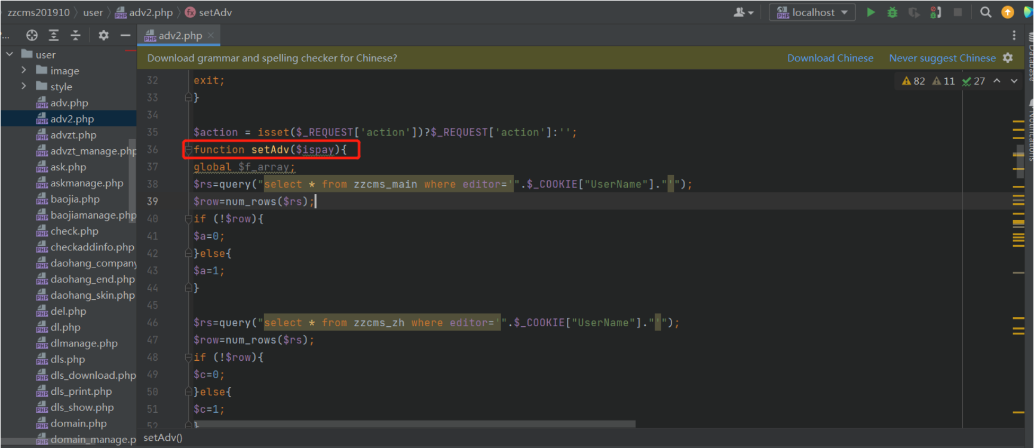The width and height of the screenshot is (1034, 448).
Task: Open the grammar suggestion settings gear
Action: pyautogui.click(x=1008, y=58)
